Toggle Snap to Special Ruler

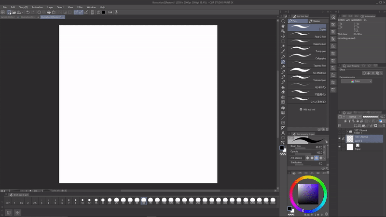(x=81, y=13)
